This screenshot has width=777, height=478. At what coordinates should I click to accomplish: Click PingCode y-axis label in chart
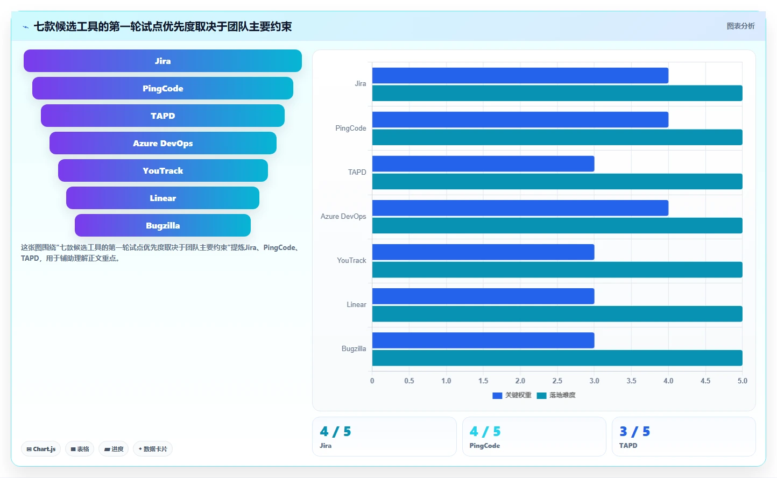350,128
